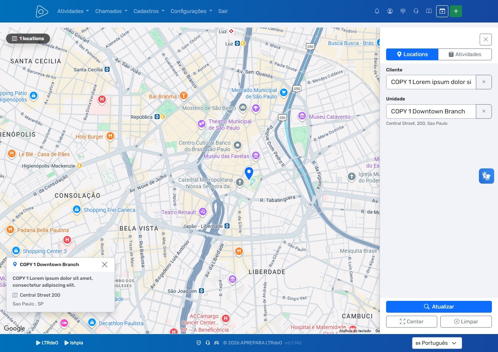Open the user profile icon
498x352 pixels.
(x=390, y=11)
